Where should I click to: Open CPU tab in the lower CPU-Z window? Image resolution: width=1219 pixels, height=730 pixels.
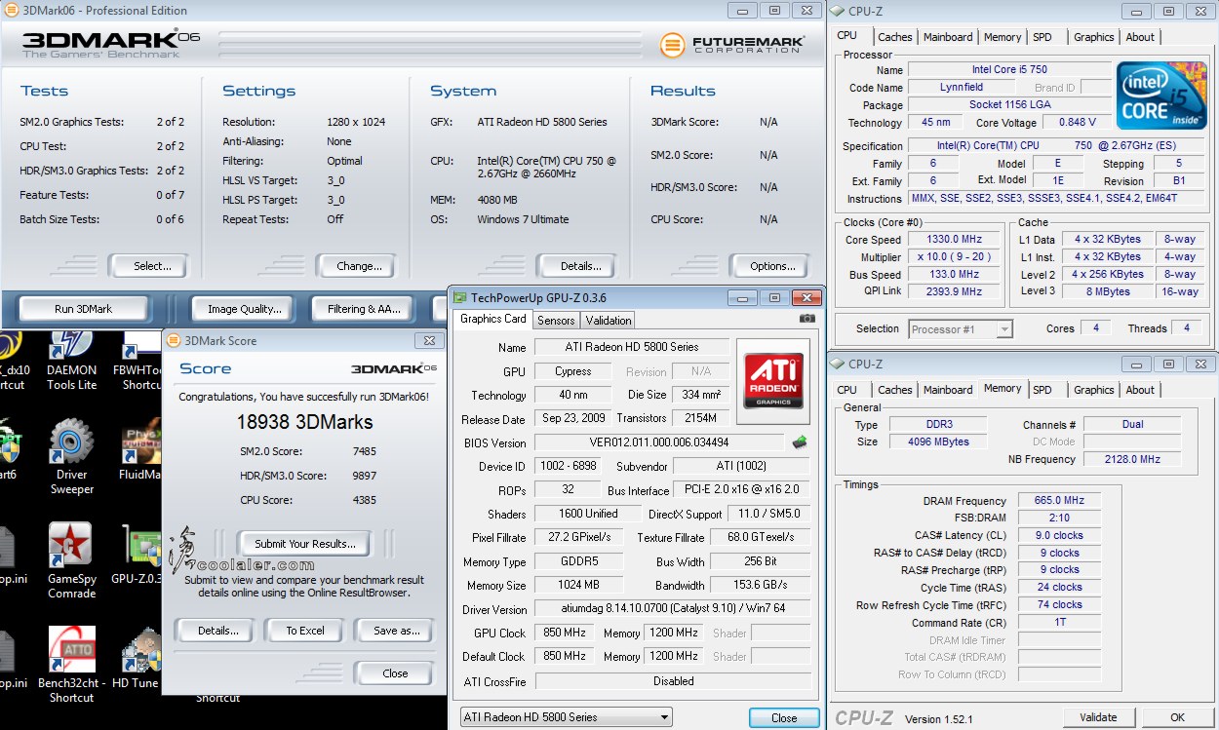pos(847,390)
